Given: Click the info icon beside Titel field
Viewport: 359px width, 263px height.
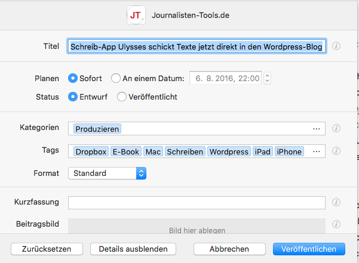Looking at the screenshot, I should coord(336,46).
